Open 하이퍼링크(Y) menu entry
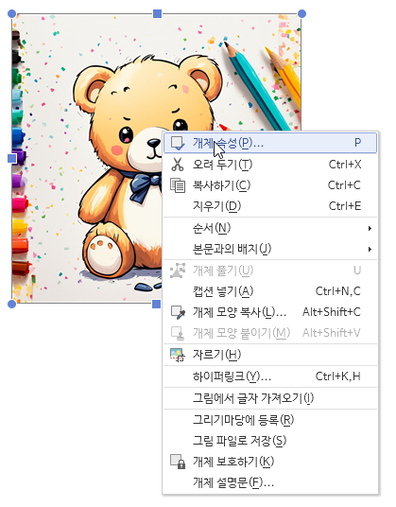Viewport: 396px width, 507px height. click(x=270, y=376)
